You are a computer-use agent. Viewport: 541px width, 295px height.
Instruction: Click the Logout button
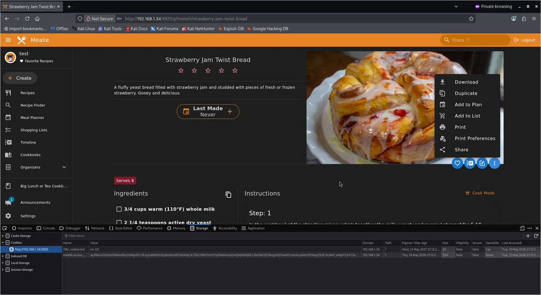[x=525, y=40]
